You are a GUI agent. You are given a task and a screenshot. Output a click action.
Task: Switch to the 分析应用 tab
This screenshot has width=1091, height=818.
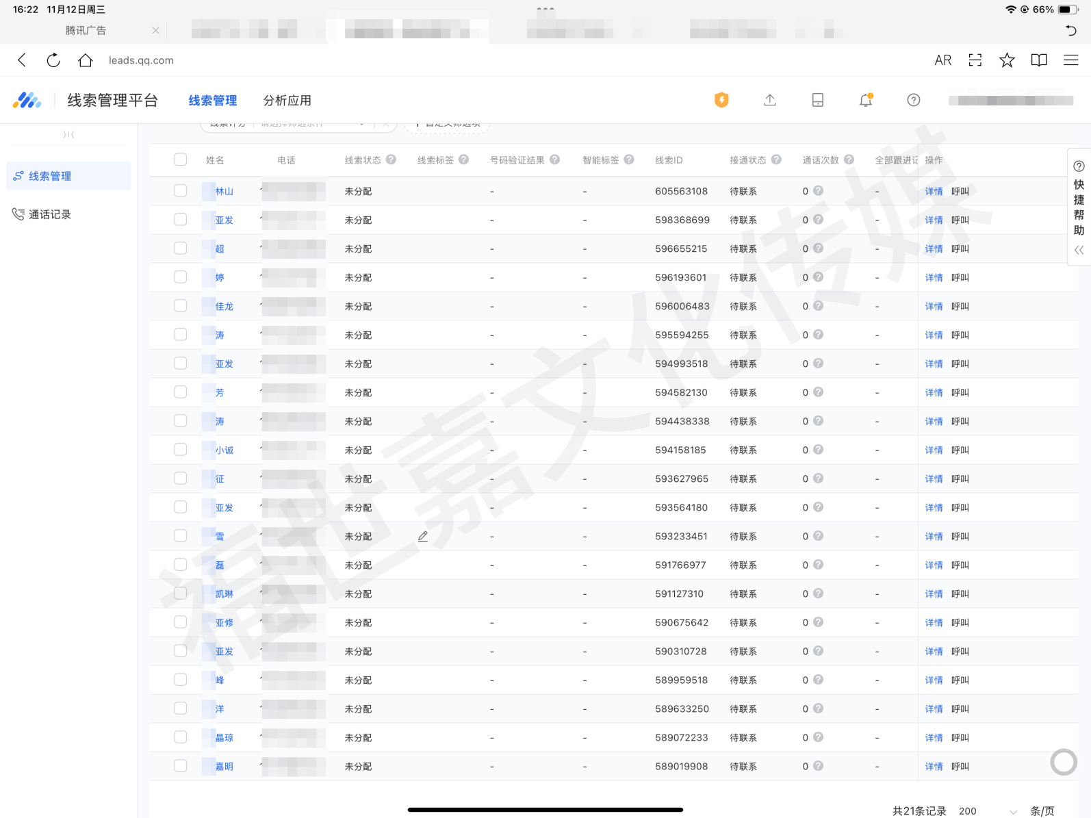287,101
